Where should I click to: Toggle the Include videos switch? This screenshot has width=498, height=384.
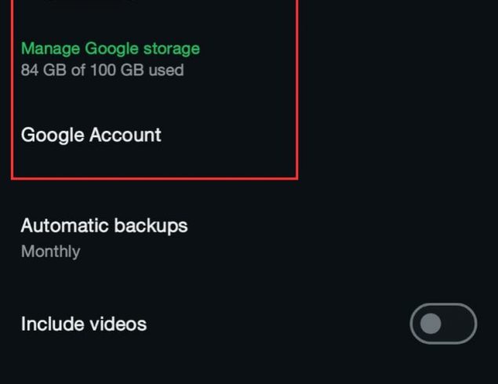pos(443,324)
